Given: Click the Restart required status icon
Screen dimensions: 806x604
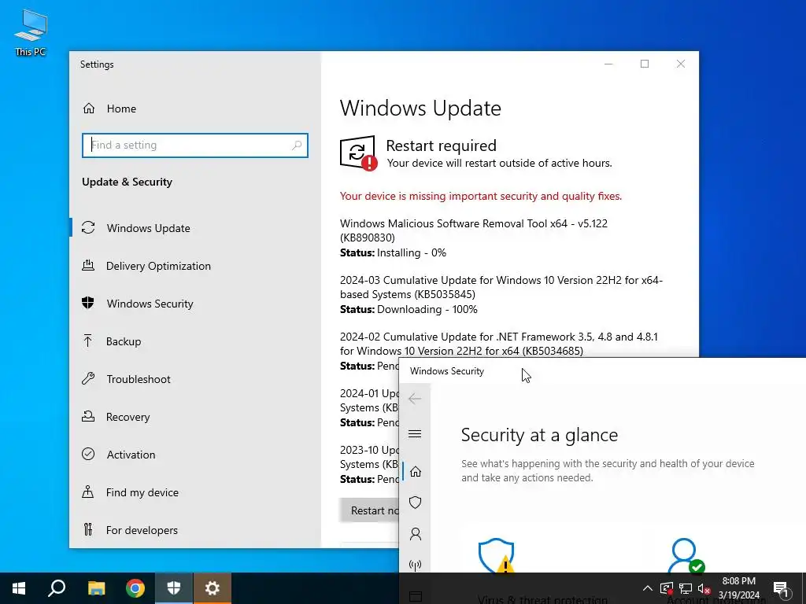Looking at the screenshot, I should [358, 153].
